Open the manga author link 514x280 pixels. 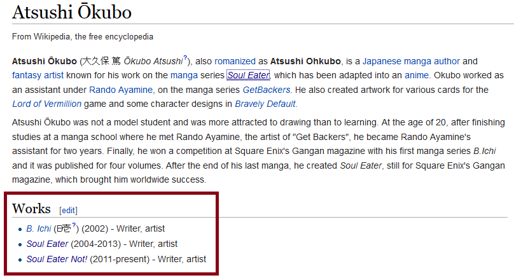[x=432, y=61]
